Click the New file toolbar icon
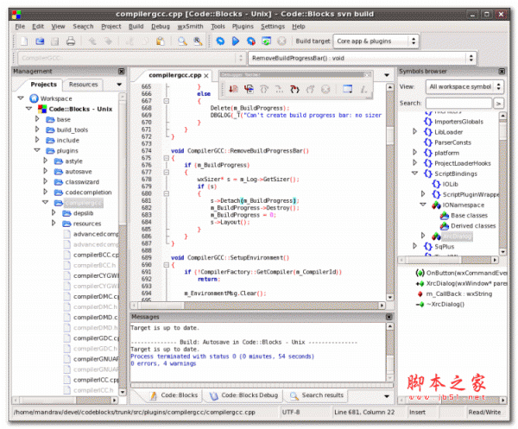 (24, 41)
